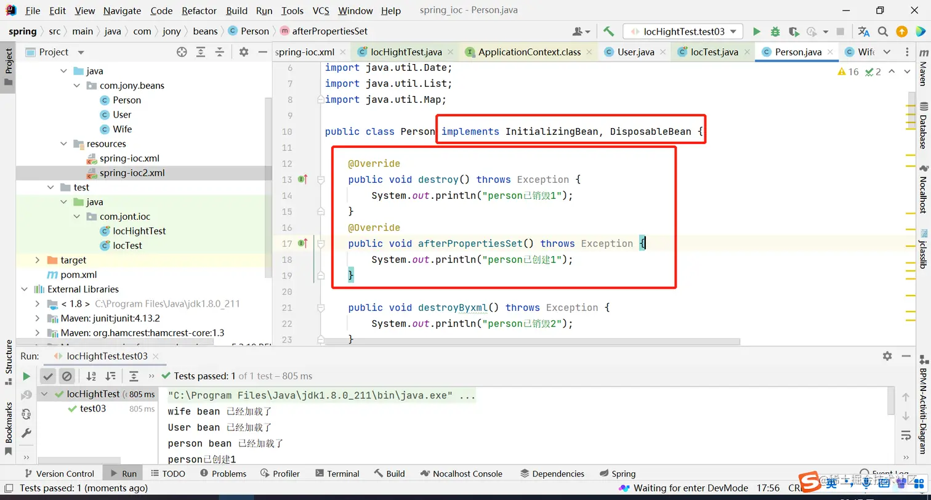This screenshot has width=931, height=500.
Task: Close the IocHightTest.test03 run tab
Action: click(155, 356)
